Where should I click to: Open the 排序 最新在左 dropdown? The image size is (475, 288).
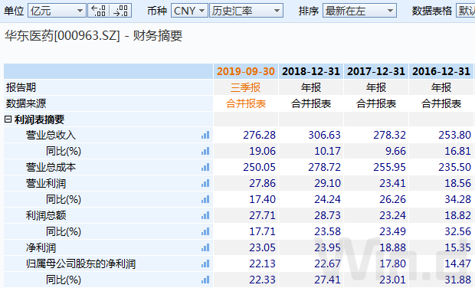359,11
